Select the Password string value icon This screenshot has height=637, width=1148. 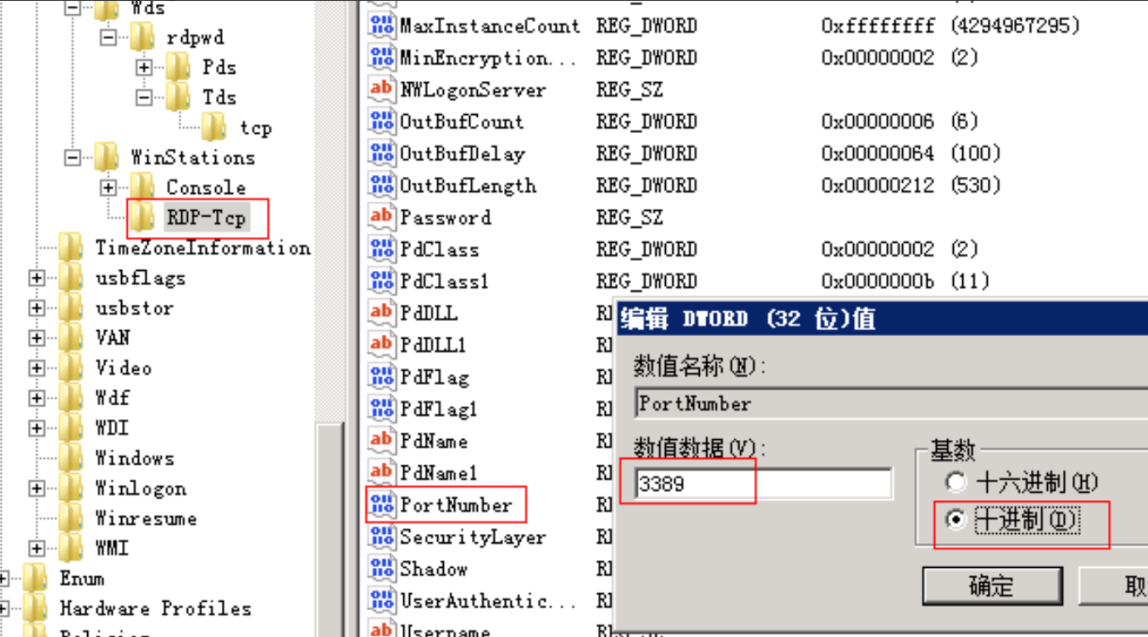pos(381,217)
